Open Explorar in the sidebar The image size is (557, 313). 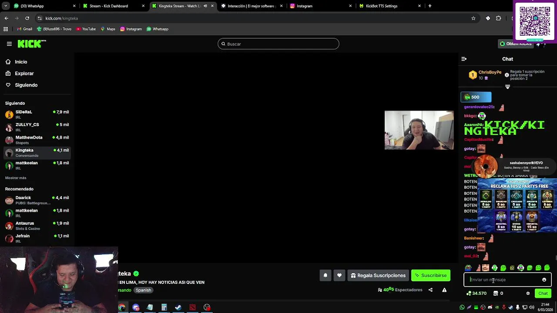(x=24, y=73)
